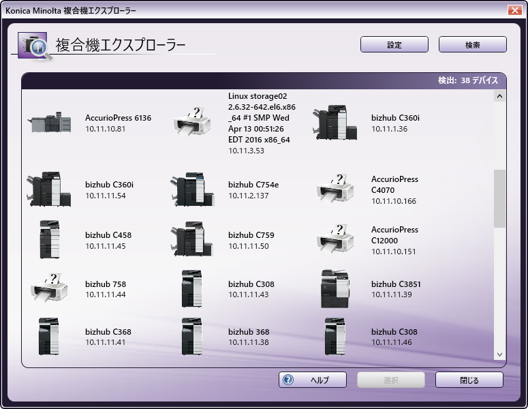528x409 pixels.
Task: Click IP address 10.11.11.46
Action: coord(391,342)
